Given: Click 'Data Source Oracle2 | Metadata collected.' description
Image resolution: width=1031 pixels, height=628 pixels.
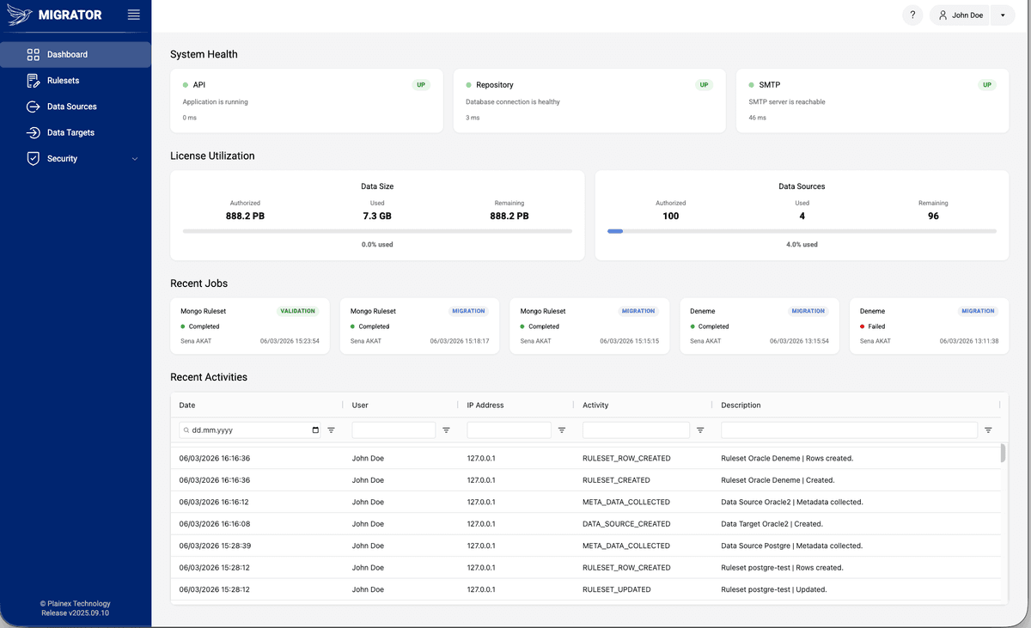Looking at the screenshot, I should click(792, 502).
